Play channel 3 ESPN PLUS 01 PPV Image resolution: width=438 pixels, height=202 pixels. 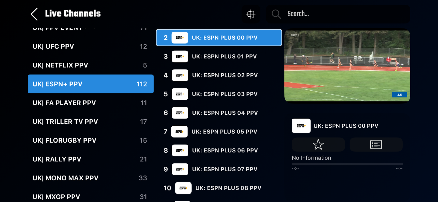click(x=219, y=56)
